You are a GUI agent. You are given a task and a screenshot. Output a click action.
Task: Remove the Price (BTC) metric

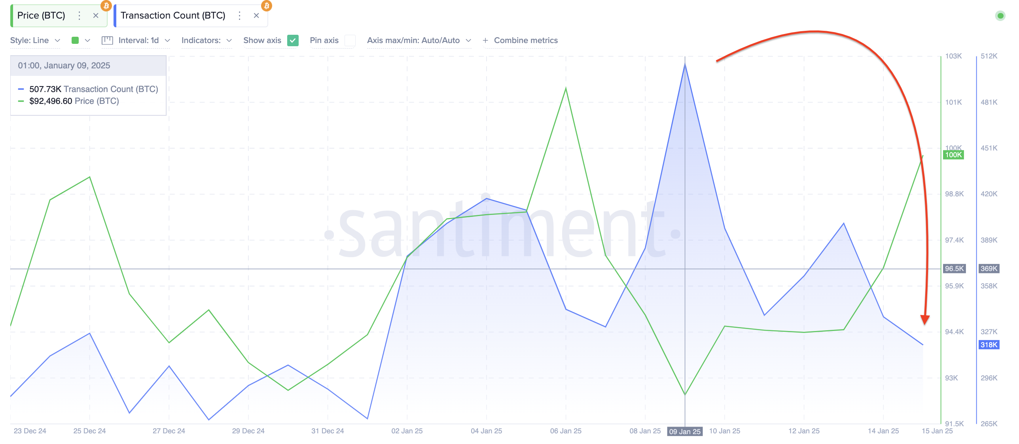pyautogui.click(x=96, y=16)
